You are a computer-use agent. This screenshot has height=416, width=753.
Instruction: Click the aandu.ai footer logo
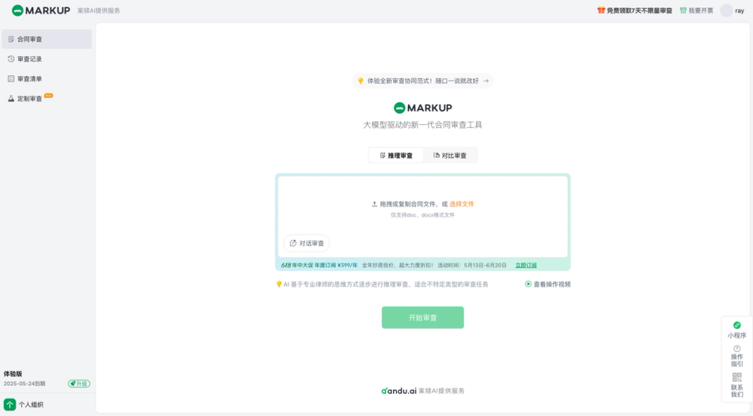tap(398, 390)
